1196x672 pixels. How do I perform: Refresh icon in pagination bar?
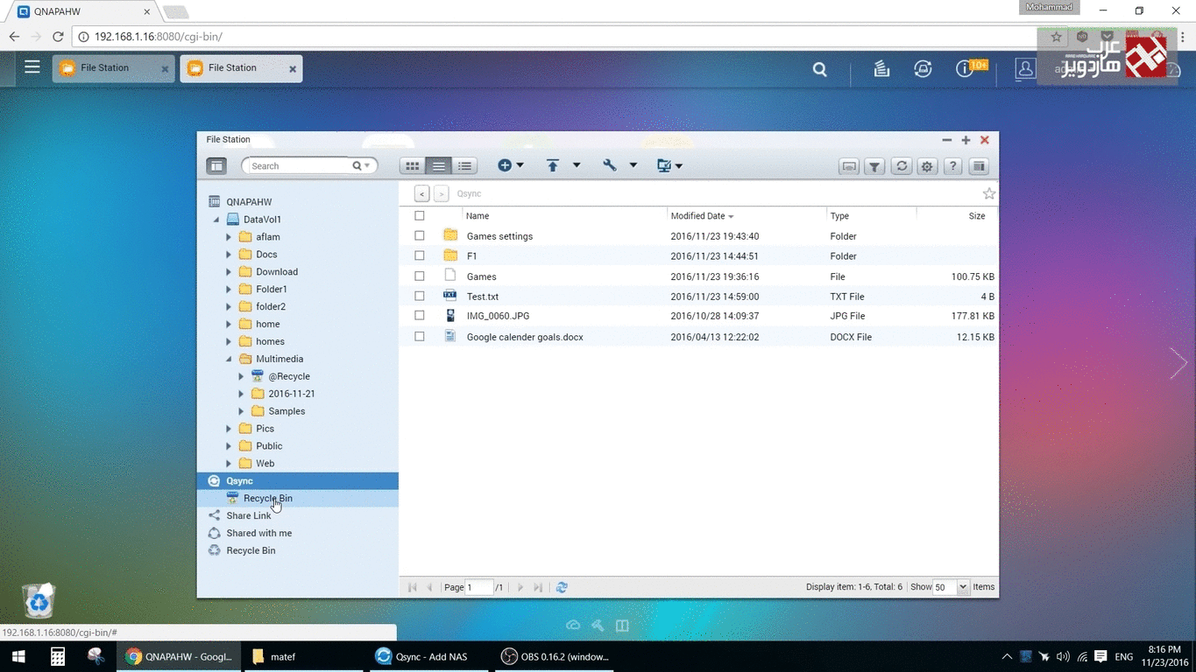tap(562, 587)
